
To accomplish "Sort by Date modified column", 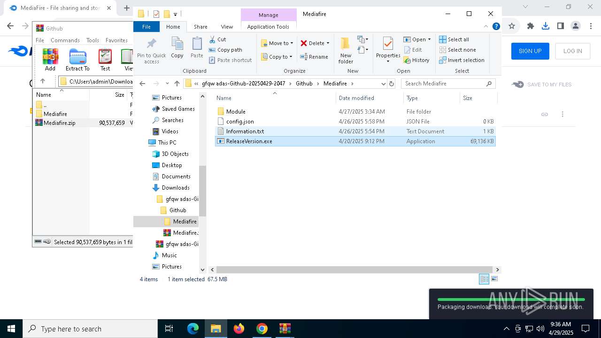I will pos(356,98).
